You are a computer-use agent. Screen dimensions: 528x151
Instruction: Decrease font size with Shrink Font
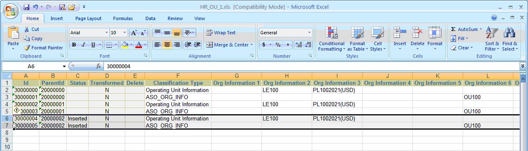(143, 33)
